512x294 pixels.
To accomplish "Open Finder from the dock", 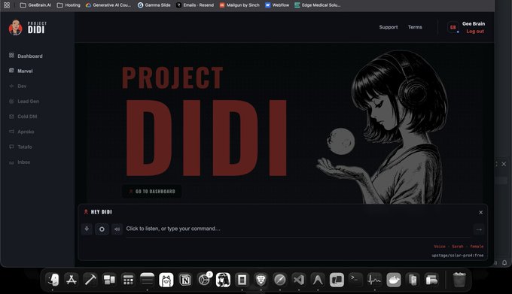I will click(x=53, y=280).
